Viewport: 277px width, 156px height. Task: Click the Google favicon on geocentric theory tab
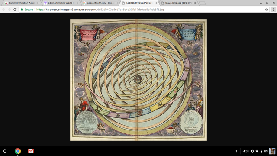pos(84,3)
